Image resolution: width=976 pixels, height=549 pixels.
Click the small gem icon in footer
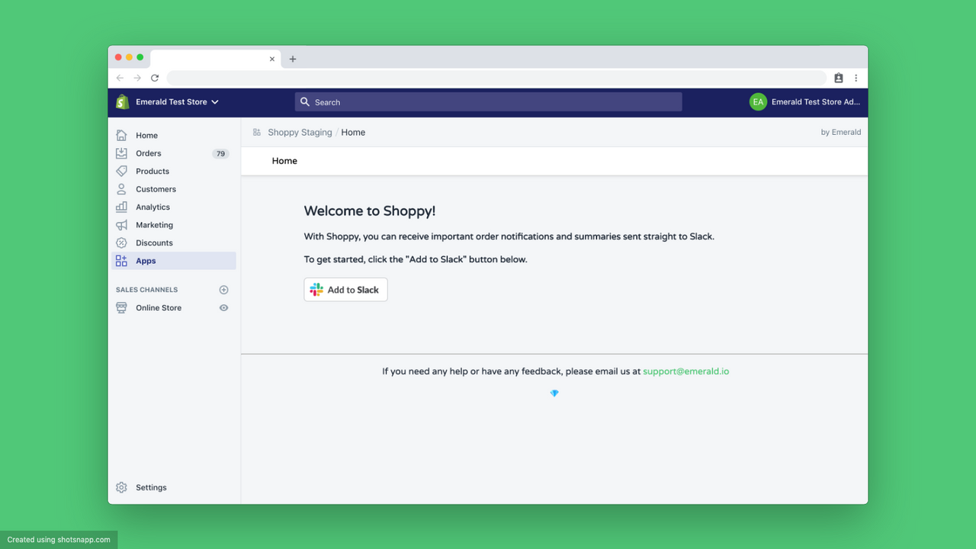click(554, 393)
